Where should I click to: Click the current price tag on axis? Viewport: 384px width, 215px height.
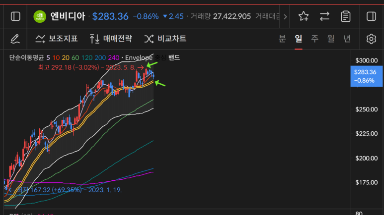(367, 76)
